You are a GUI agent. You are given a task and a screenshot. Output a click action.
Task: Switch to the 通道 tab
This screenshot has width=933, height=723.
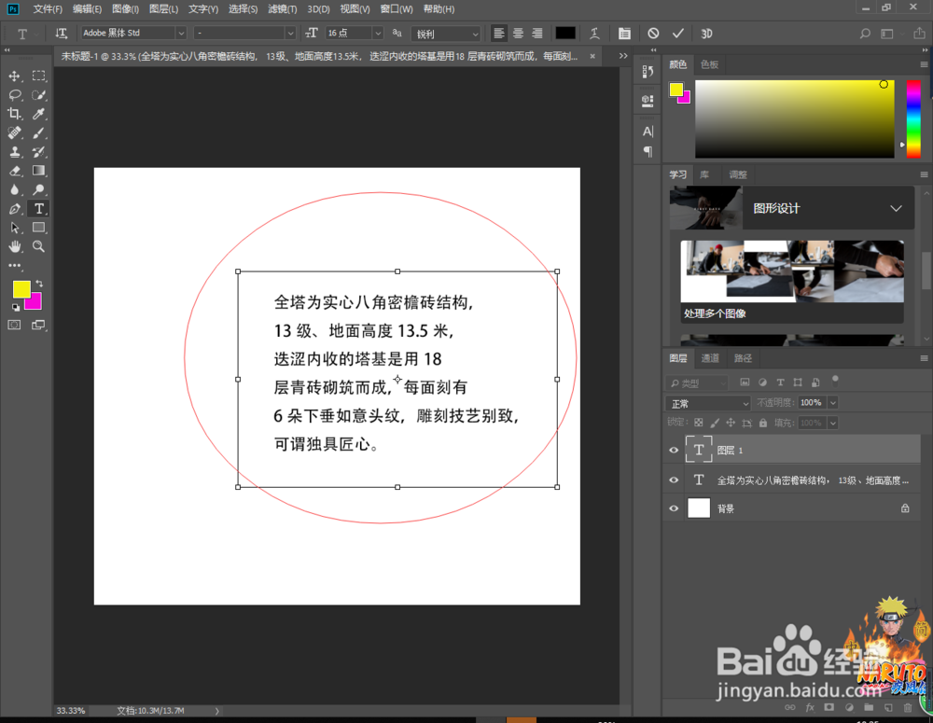point(709,357)
